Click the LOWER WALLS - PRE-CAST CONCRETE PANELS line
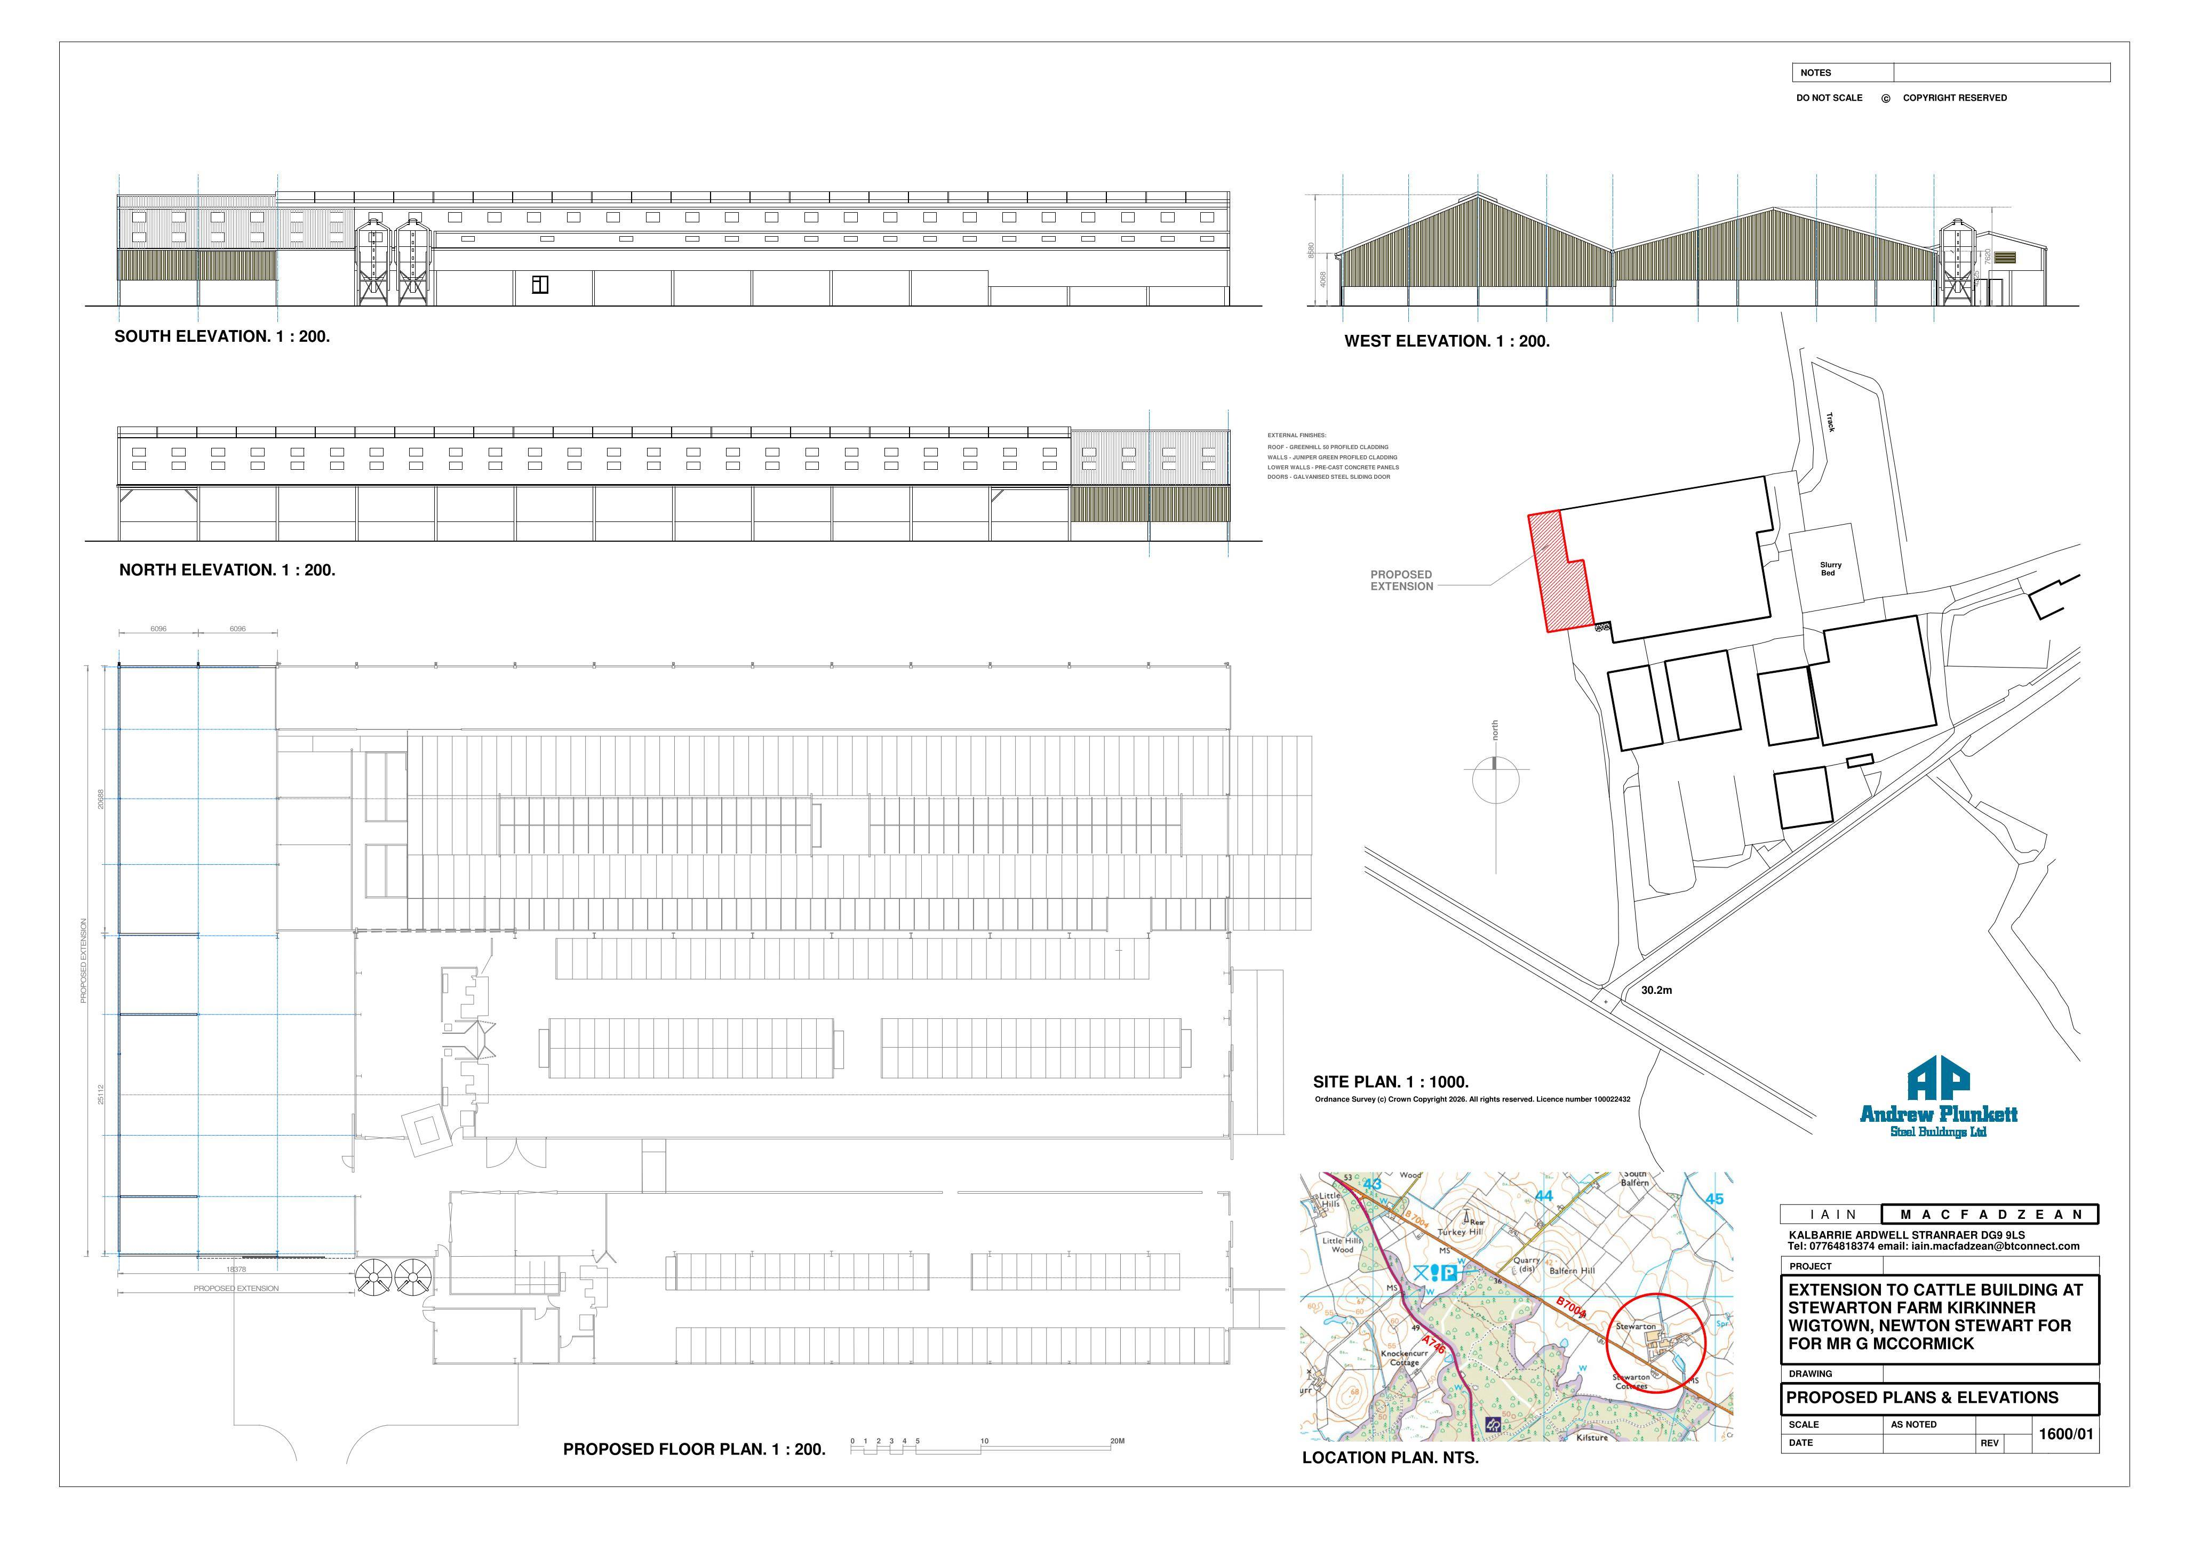The width and height of the screenshot is (2185, 1543). point(1333,468)
